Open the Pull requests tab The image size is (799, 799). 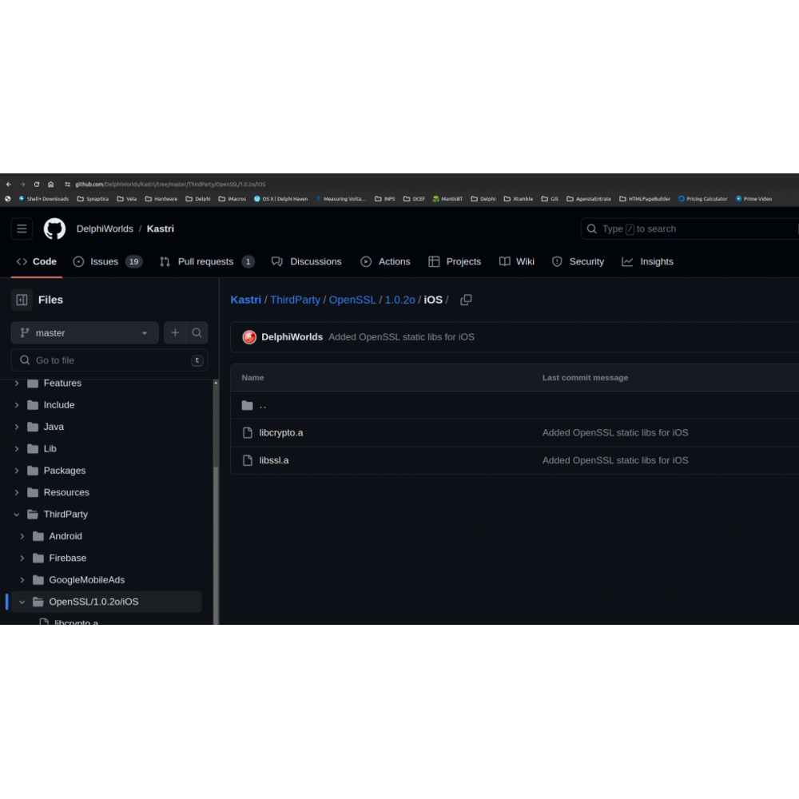coord(205,262)
